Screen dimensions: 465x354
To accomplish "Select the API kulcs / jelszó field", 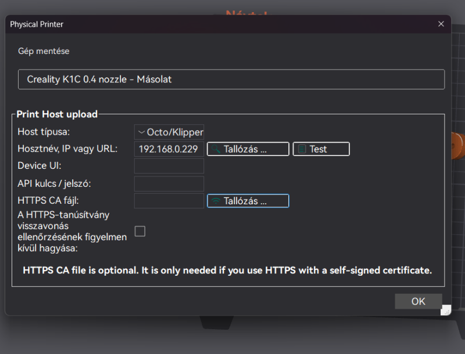I will (169, 184).
